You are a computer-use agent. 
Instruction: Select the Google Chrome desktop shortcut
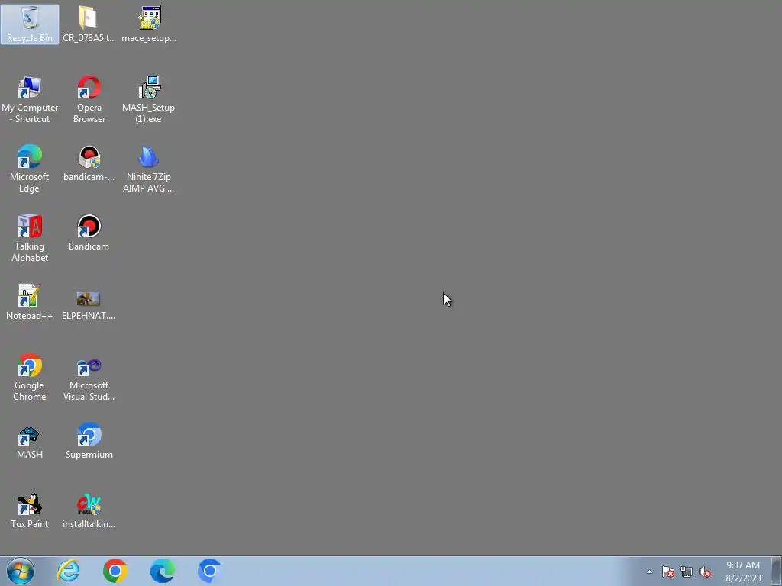(30, 377)
